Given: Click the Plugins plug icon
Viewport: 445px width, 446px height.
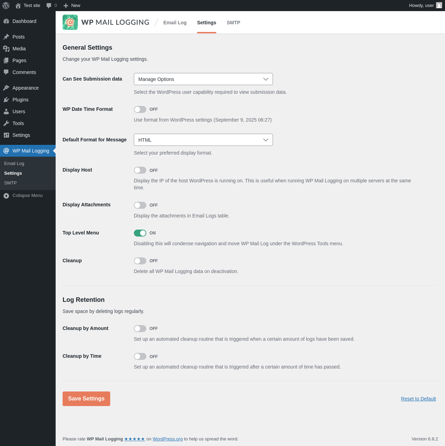Looking at the screenshot, I should pyautogui.click(x=6, y=100).
